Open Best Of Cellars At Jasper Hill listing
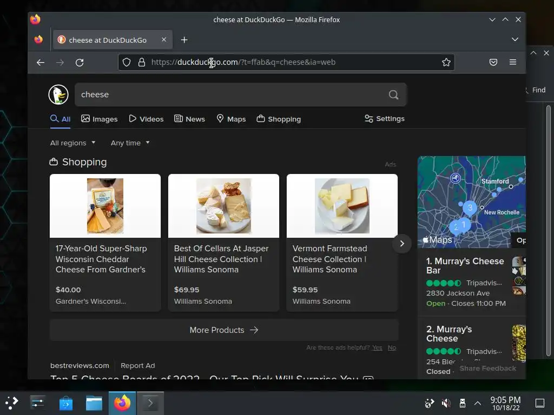This screenshot has height=415, width=554. (221, 259)
